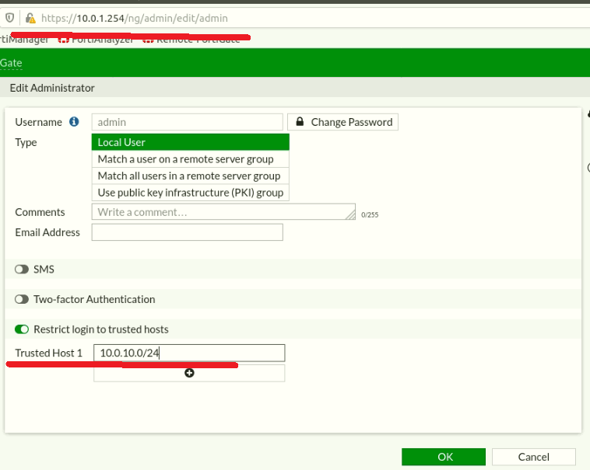
Task: Confirm changes with the OK button
Action: coord(444,457)
